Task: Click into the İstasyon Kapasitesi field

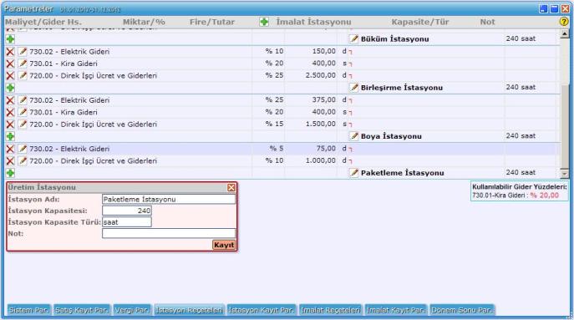Action: pyautogui.click(x=127, y=211)
